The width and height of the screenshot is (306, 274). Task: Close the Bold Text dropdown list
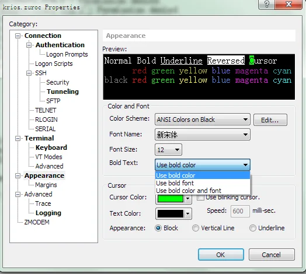click(x=203, y=165)
